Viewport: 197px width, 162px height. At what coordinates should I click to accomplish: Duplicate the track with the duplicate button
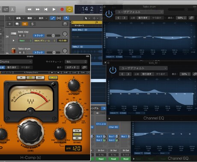coord(17,24)
